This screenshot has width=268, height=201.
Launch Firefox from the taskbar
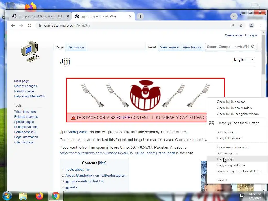coord(40,196)
